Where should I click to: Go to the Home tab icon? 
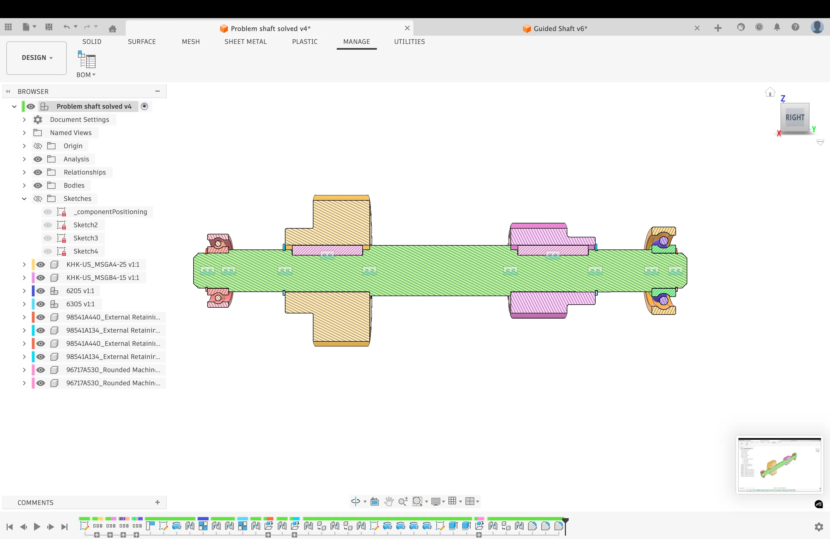tap(112, 29)
